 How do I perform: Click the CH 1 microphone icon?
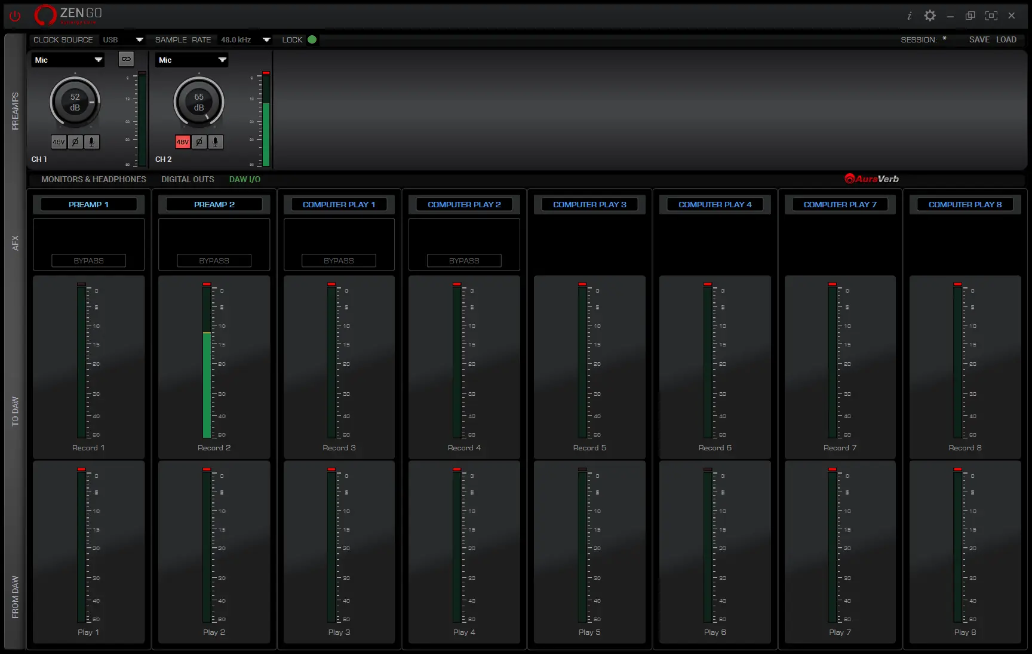pos(91,142)
